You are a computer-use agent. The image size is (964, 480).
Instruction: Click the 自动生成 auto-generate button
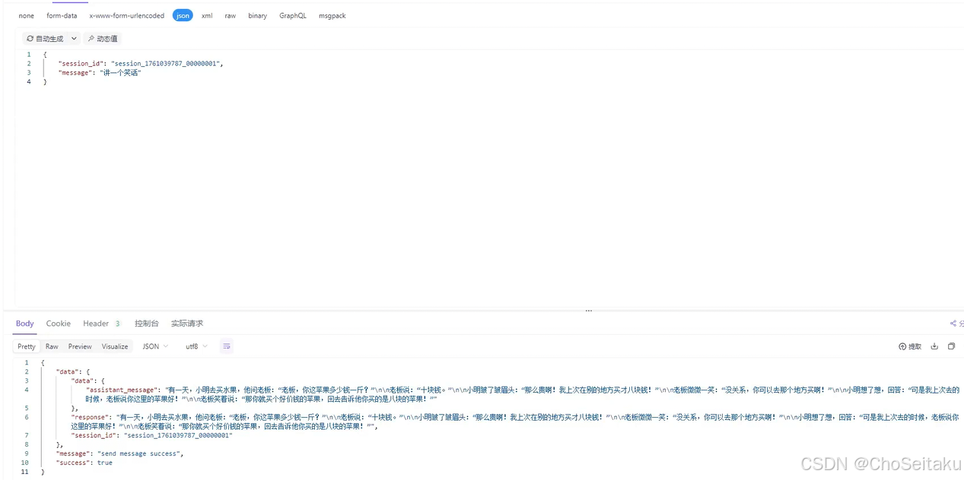(x=45, y=38)
